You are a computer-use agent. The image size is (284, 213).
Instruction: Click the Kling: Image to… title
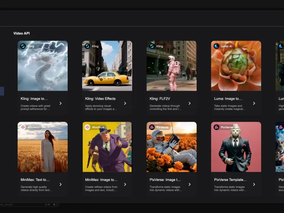pos(34,99)
